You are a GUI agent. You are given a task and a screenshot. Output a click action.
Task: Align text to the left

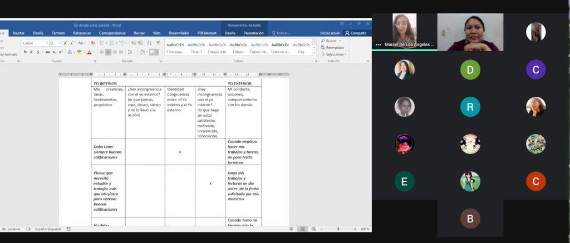click(102, 52)
